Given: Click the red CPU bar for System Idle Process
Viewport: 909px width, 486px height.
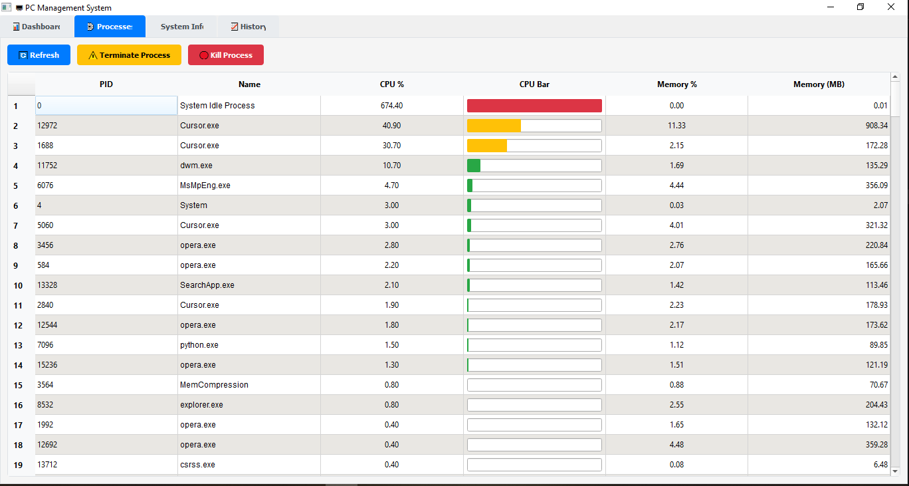Looking at the screenshot, I should coord(534,106).
